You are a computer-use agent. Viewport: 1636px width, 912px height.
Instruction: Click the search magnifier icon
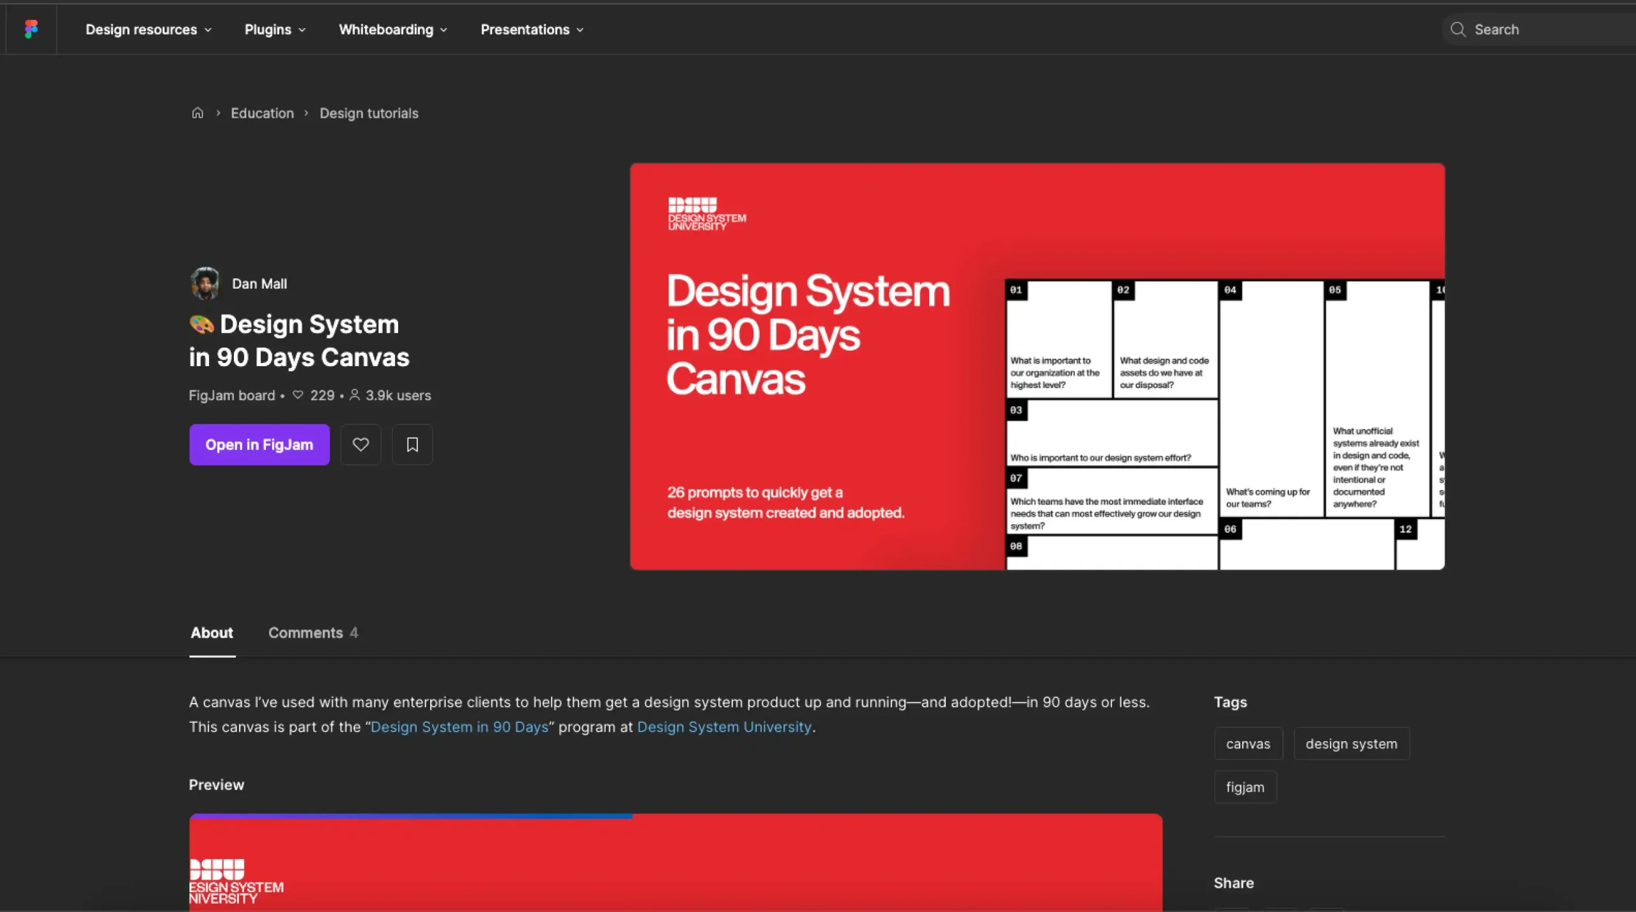1458,29
